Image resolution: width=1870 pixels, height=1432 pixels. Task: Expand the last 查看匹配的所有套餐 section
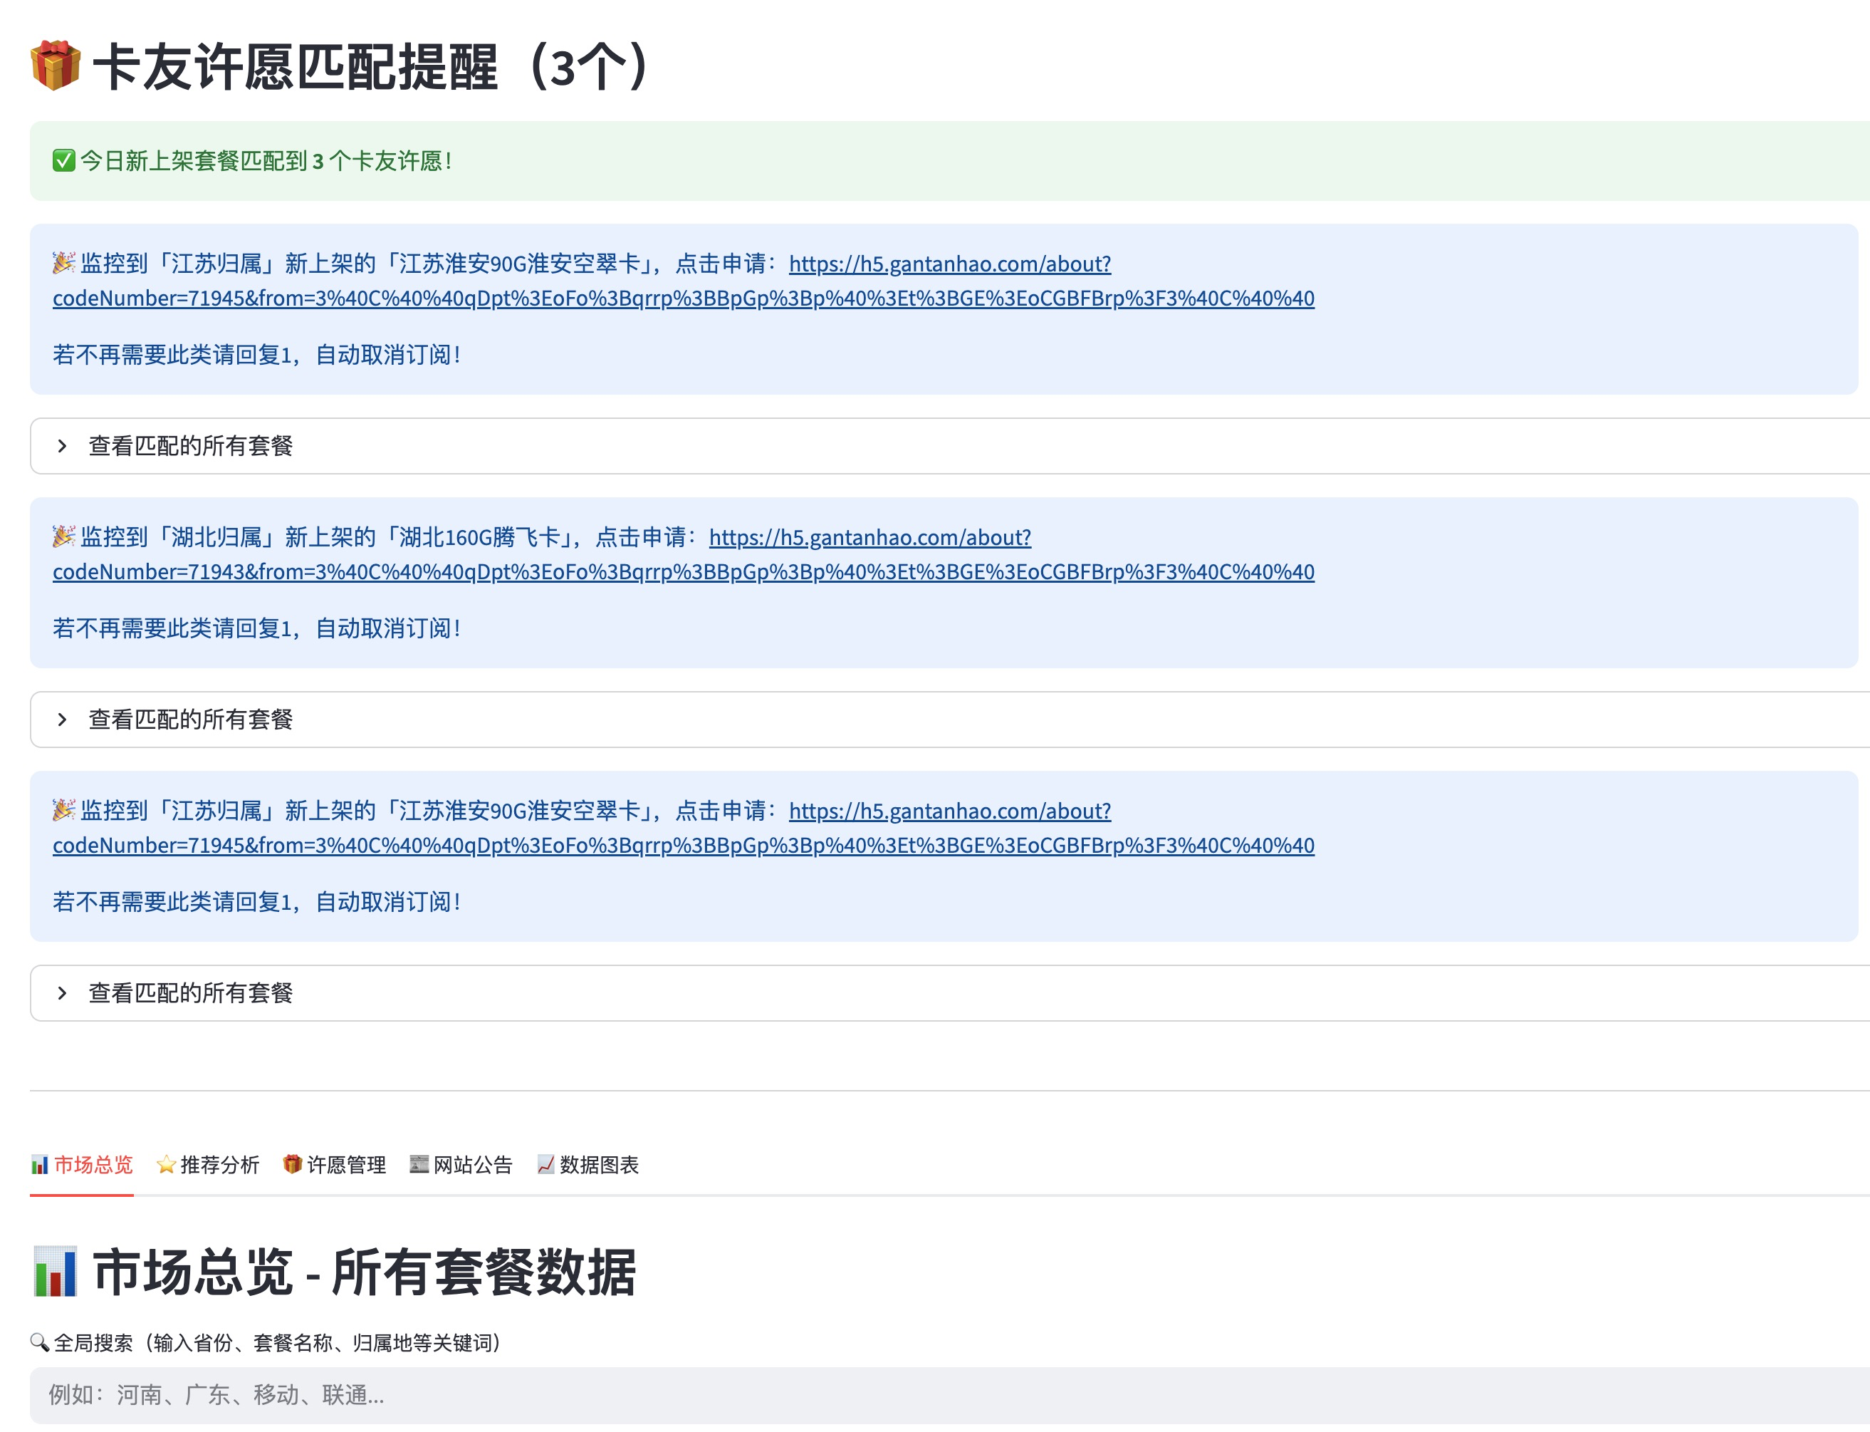190,993
